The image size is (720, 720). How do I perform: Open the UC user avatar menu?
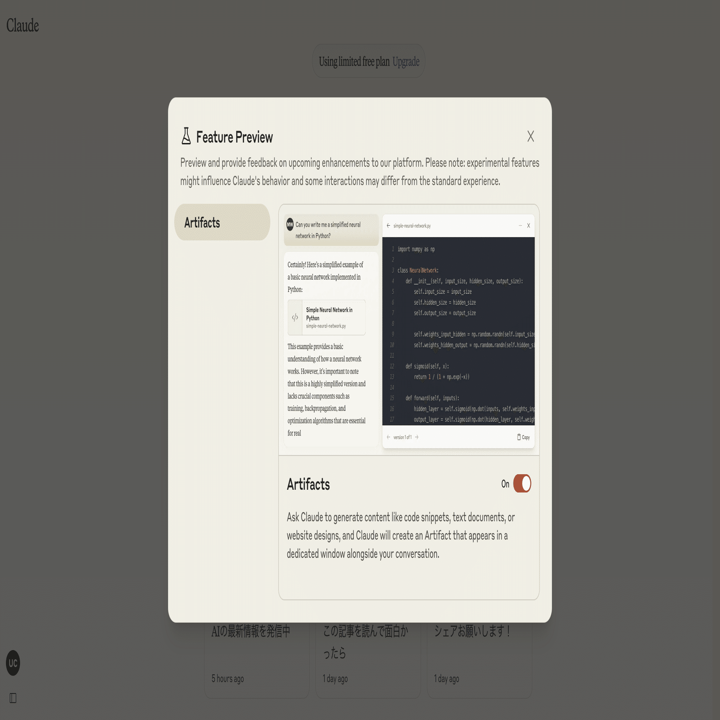pyautogui.click(x=13, y=663)
